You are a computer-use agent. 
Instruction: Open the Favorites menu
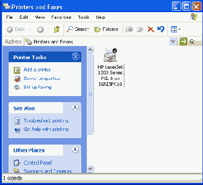coord(61,17)
